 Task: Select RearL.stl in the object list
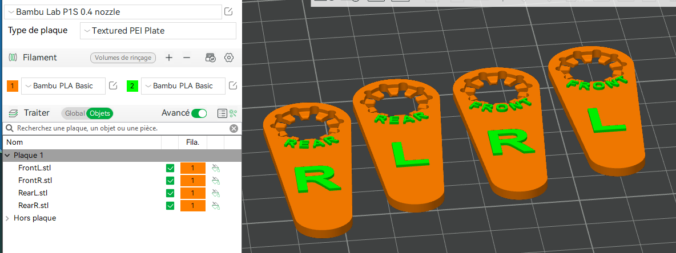pyautogui.click(x=33, y=193)
